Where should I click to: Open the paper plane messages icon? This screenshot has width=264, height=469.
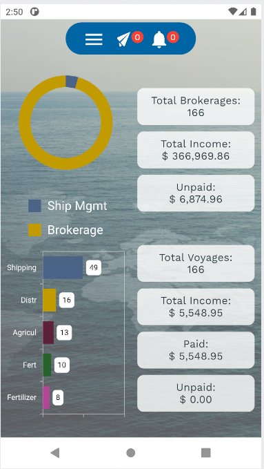(x=123, y=39)
